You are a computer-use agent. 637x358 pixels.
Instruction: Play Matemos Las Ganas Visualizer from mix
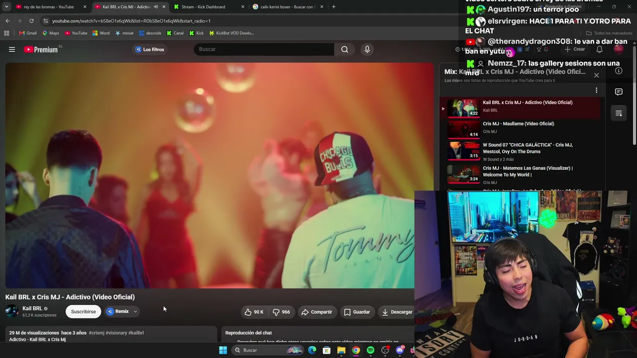tap(520, 175)
